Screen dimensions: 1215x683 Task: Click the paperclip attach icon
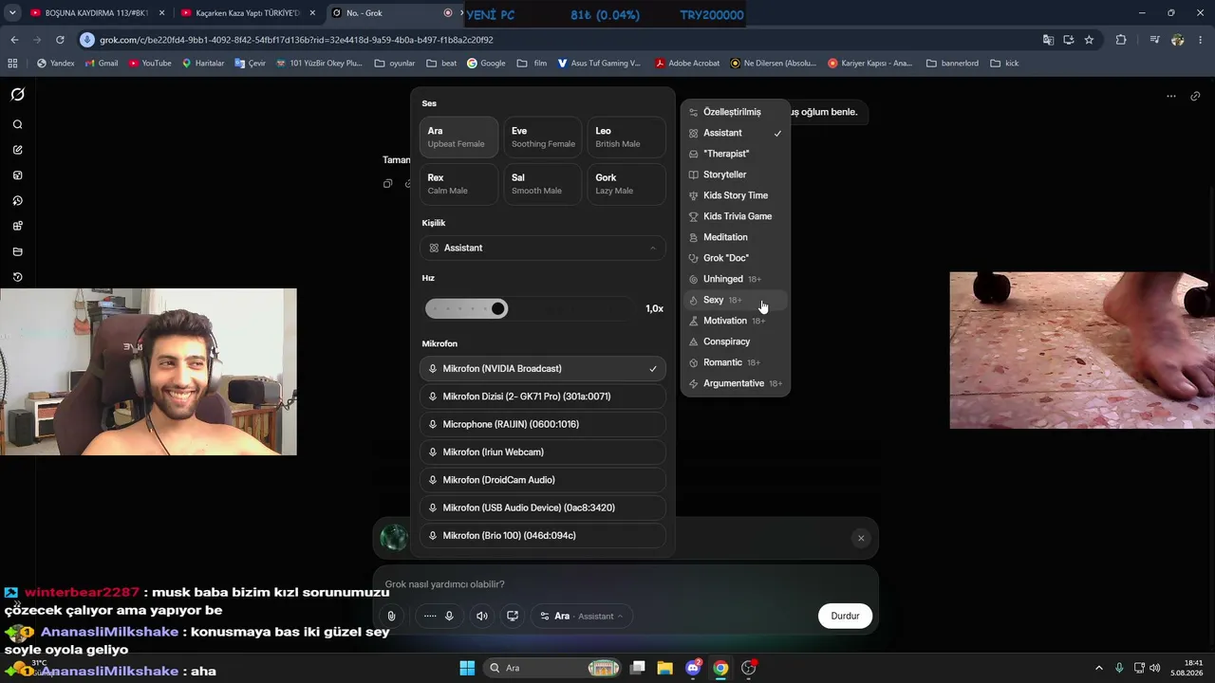coord(391,616)
